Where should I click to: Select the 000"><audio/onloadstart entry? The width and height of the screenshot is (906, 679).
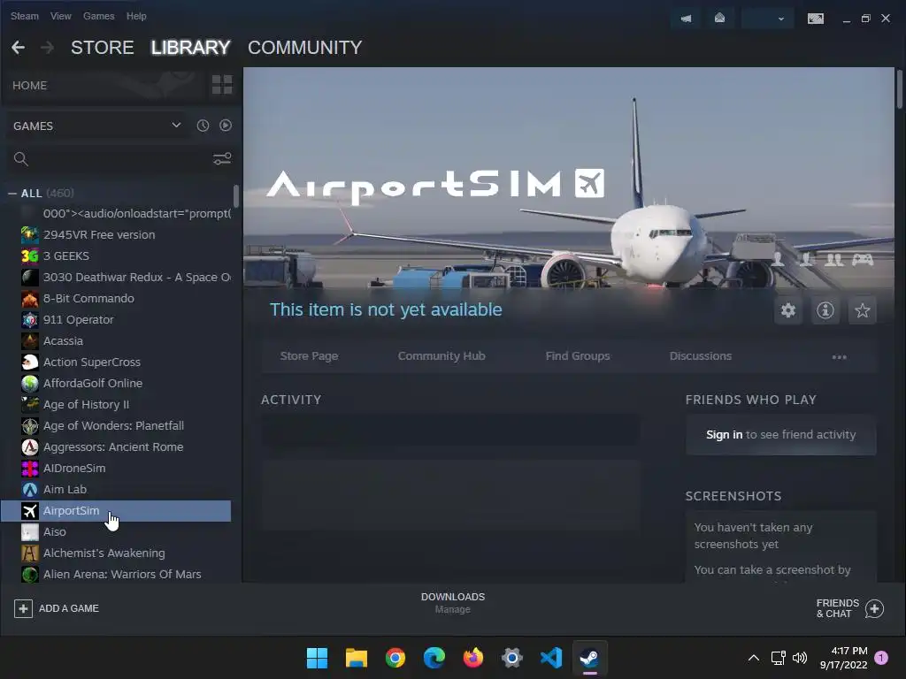(116, 214)
